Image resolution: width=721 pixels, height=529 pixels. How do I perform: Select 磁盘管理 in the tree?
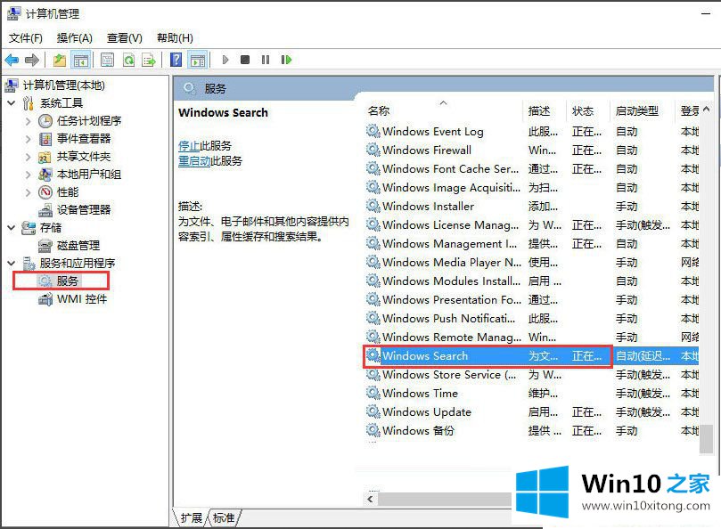point(78,246)
